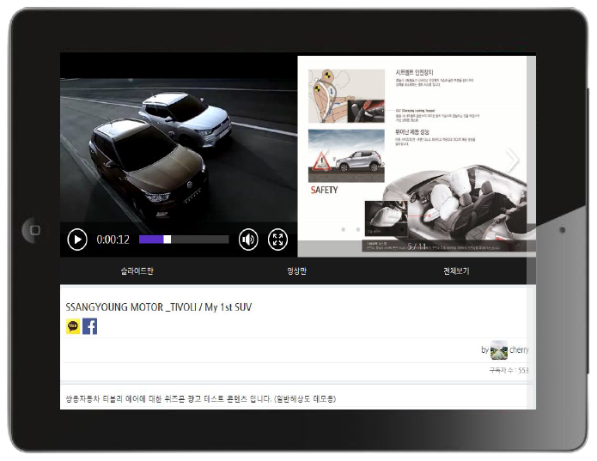Viewport: 597px width, 461px height.
Task: Open cherry's profile avatar
Action: click(499, 350)
